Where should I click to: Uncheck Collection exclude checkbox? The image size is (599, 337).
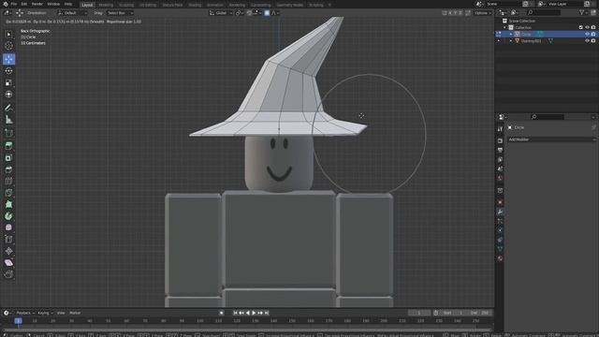[x=580, y=27]
